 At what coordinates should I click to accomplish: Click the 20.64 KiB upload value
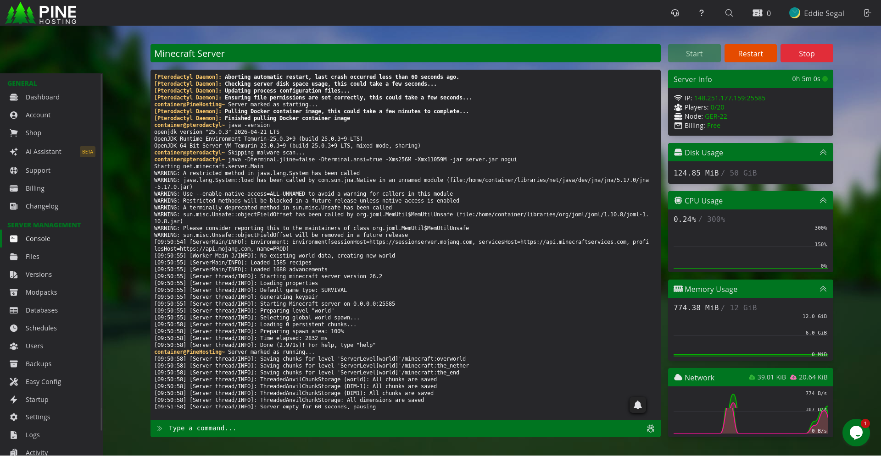point(813,377)
